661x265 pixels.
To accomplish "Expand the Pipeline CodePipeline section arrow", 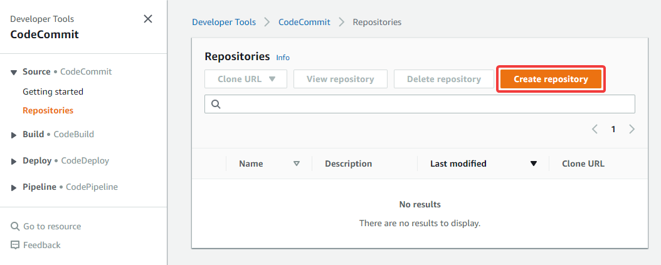I will coord(14,187).
